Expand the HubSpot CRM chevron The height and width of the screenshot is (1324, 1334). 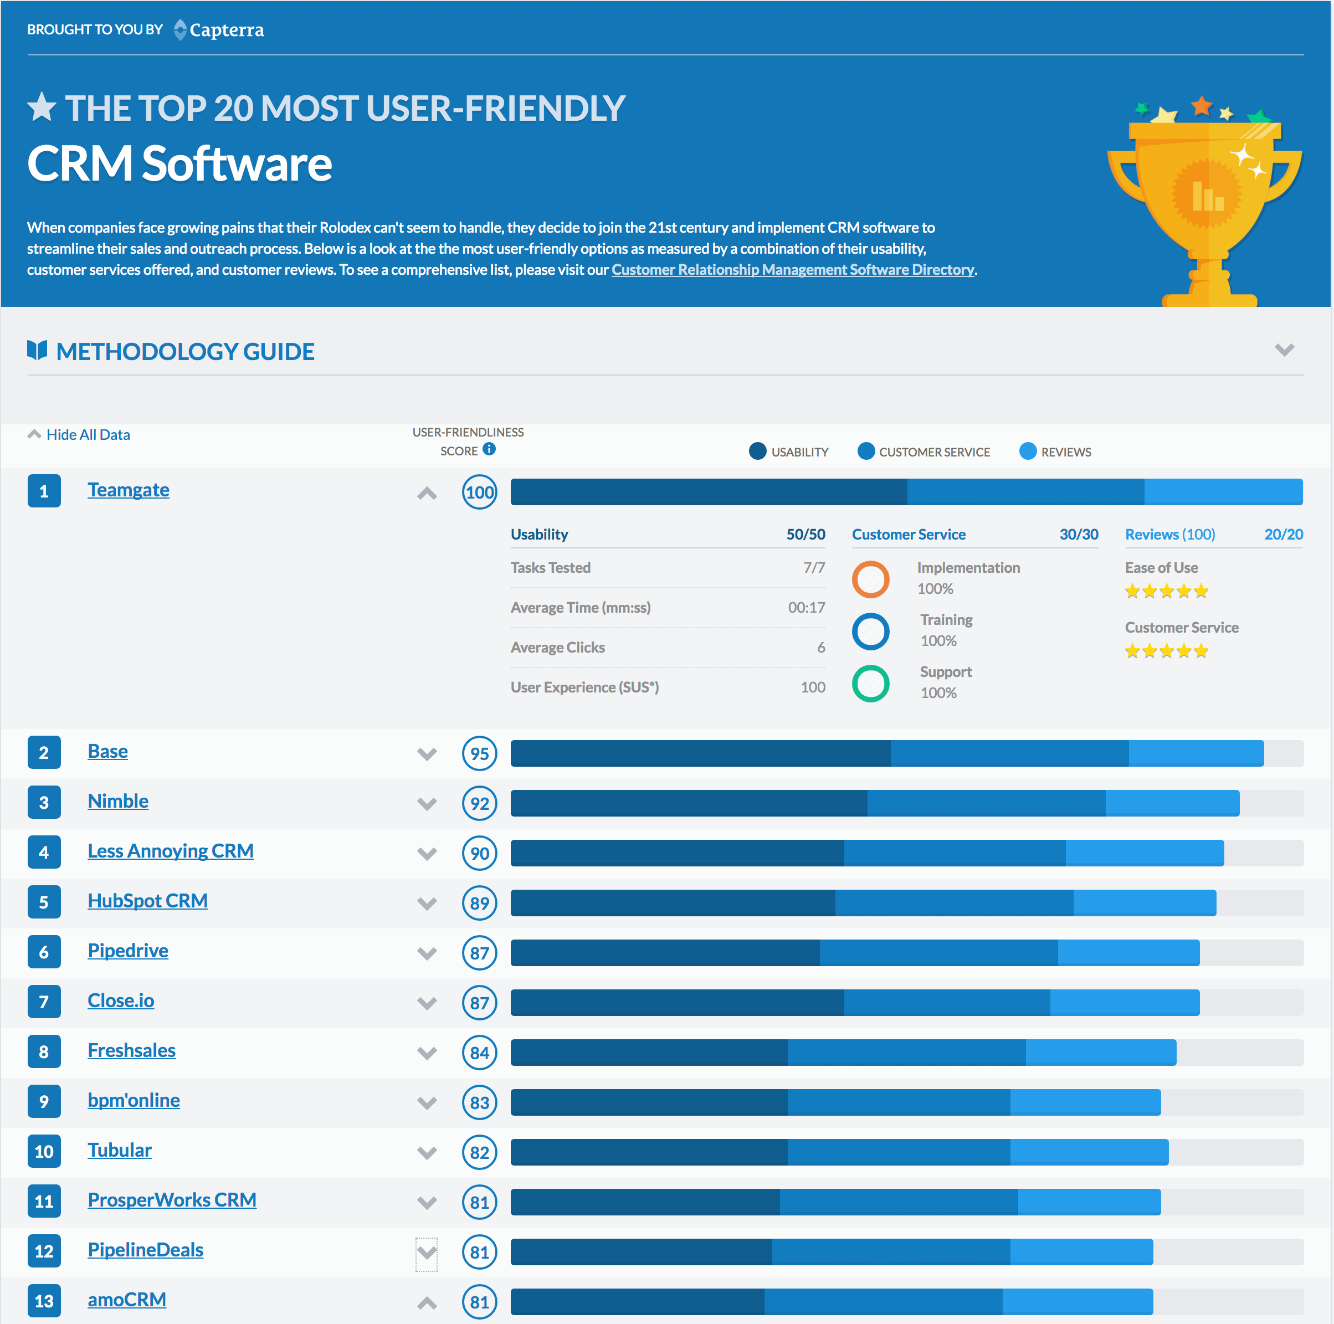point(427,903)
